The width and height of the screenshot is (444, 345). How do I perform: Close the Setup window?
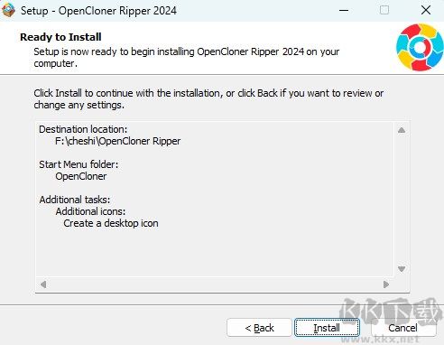coord(426,10)
